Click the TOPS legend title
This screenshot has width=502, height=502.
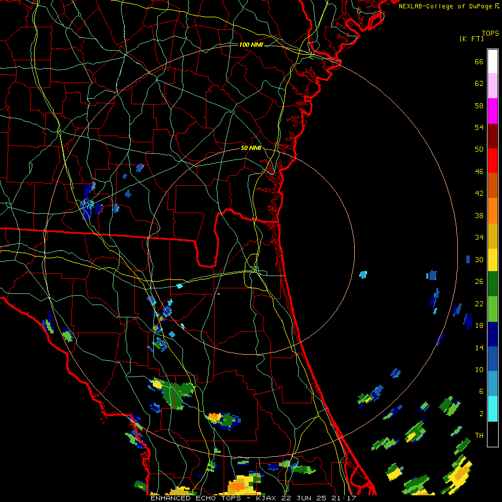point(490,33)
